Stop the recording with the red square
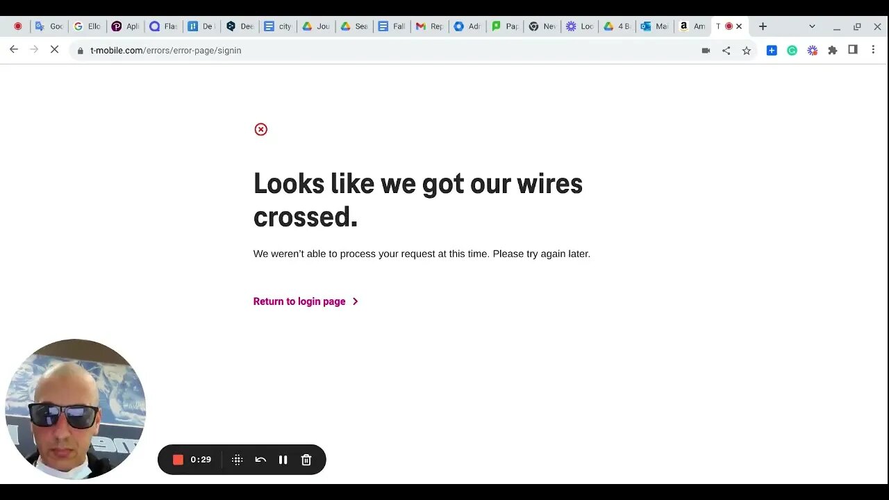 pos(178,460)
